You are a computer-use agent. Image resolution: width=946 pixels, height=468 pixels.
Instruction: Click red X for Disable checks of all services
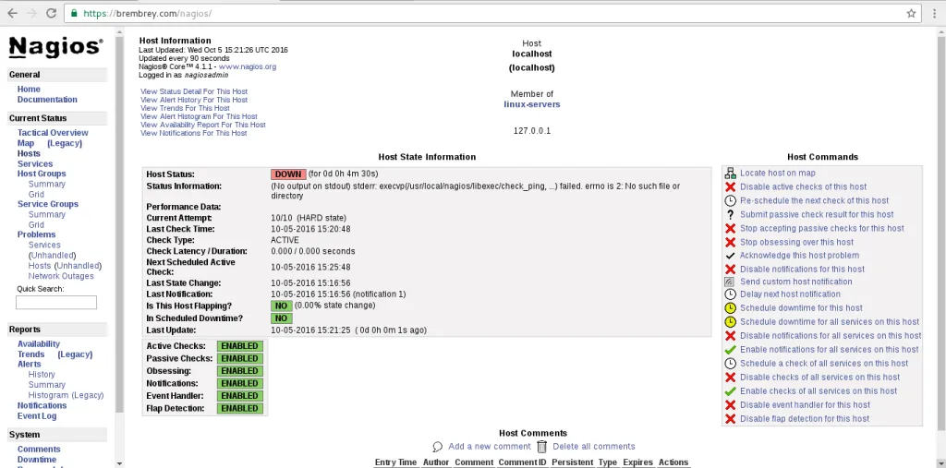(730, 378)
